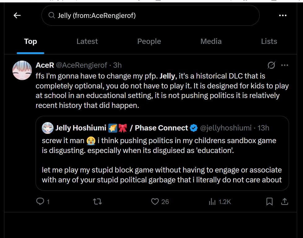The height and width of the screenshot is (238, 303).
Task: Open the People tab
Action: pyautogui.click(x=149, y=41)
